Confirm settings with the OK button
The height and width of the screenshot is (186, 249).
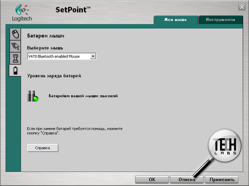click(x=152, y=180)
